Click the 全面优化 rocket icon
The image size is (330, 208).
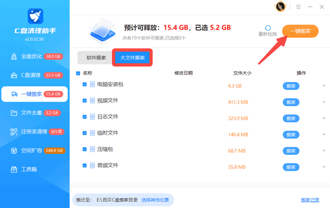[14, 57]
